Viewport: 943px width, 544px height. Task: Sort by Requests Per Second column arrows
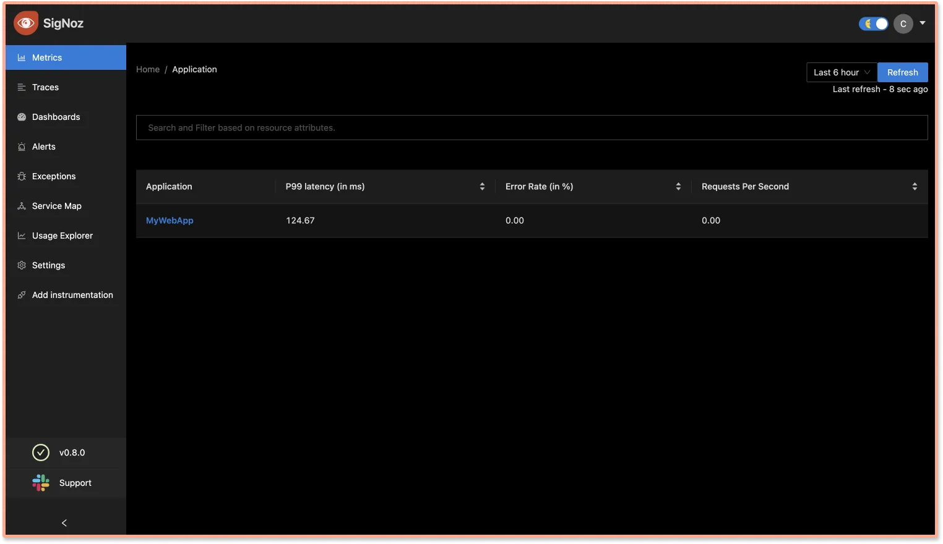click(x=915, y=187)
